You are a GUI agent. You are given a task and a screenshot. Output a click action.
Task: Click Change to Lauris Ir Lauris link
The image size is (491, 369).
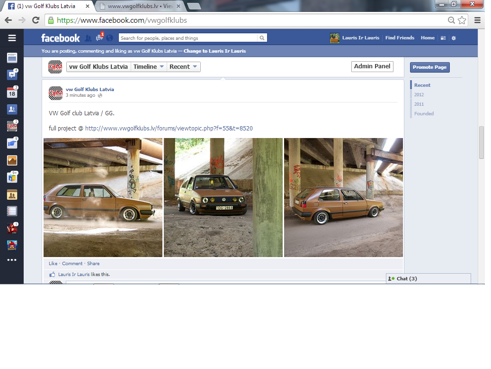215,51
